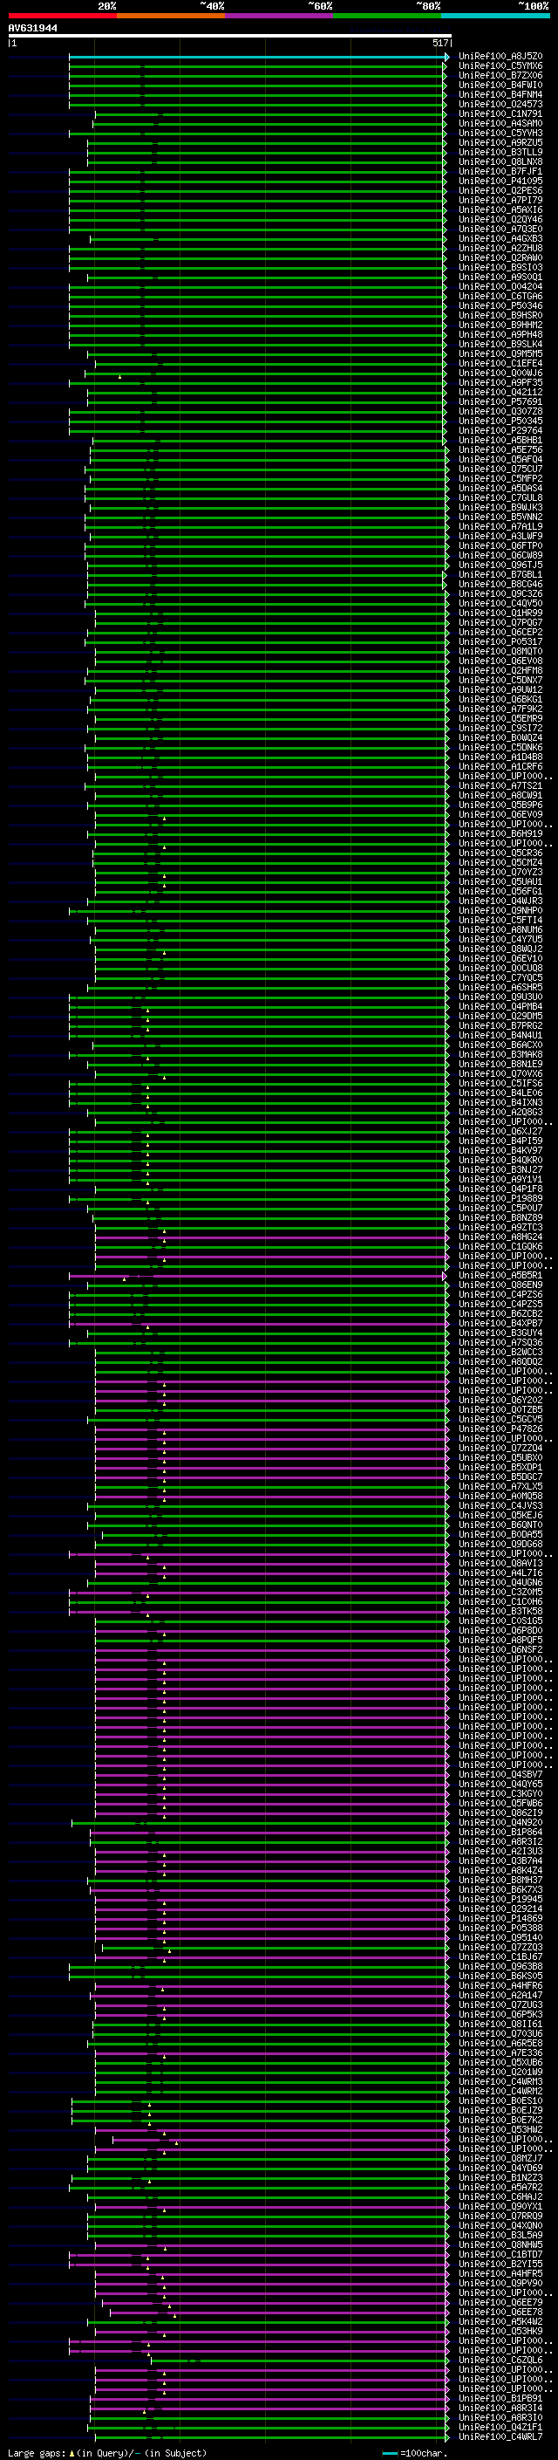The image size is (558, 2460).
Task: Open hit label UniRef100_A2ZHU8
Action: pos(500,249)
